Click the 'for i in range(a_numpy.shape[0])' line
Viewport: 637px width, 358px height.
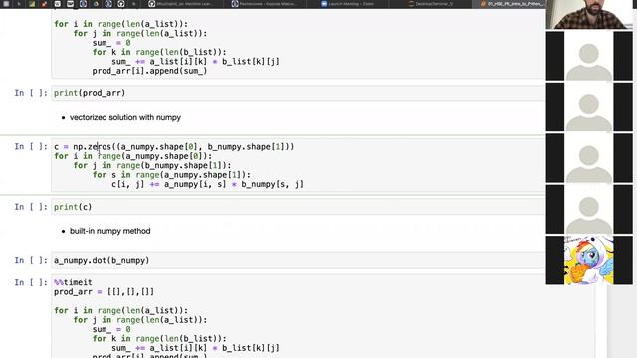[x=132, y=156]
